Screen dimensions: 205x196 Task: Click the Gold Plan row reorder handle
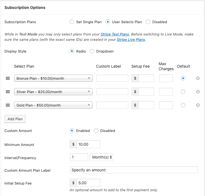click(x=8, y=105)
